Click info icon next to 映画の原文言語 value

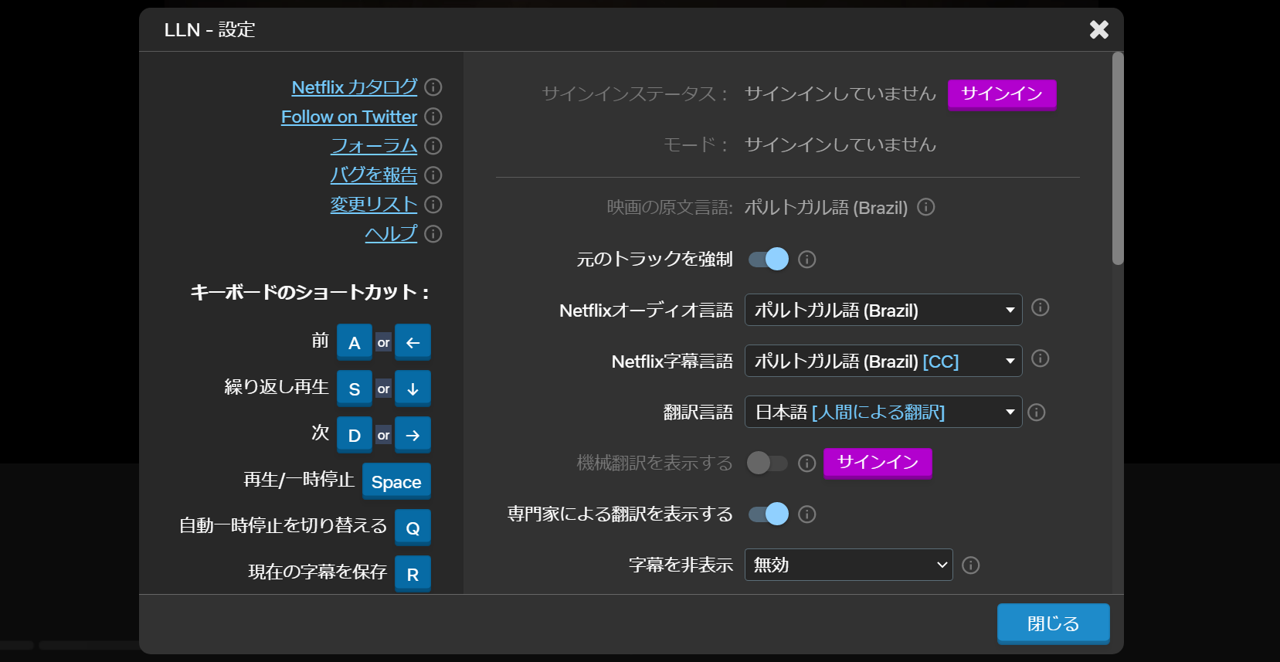point(925,207)
